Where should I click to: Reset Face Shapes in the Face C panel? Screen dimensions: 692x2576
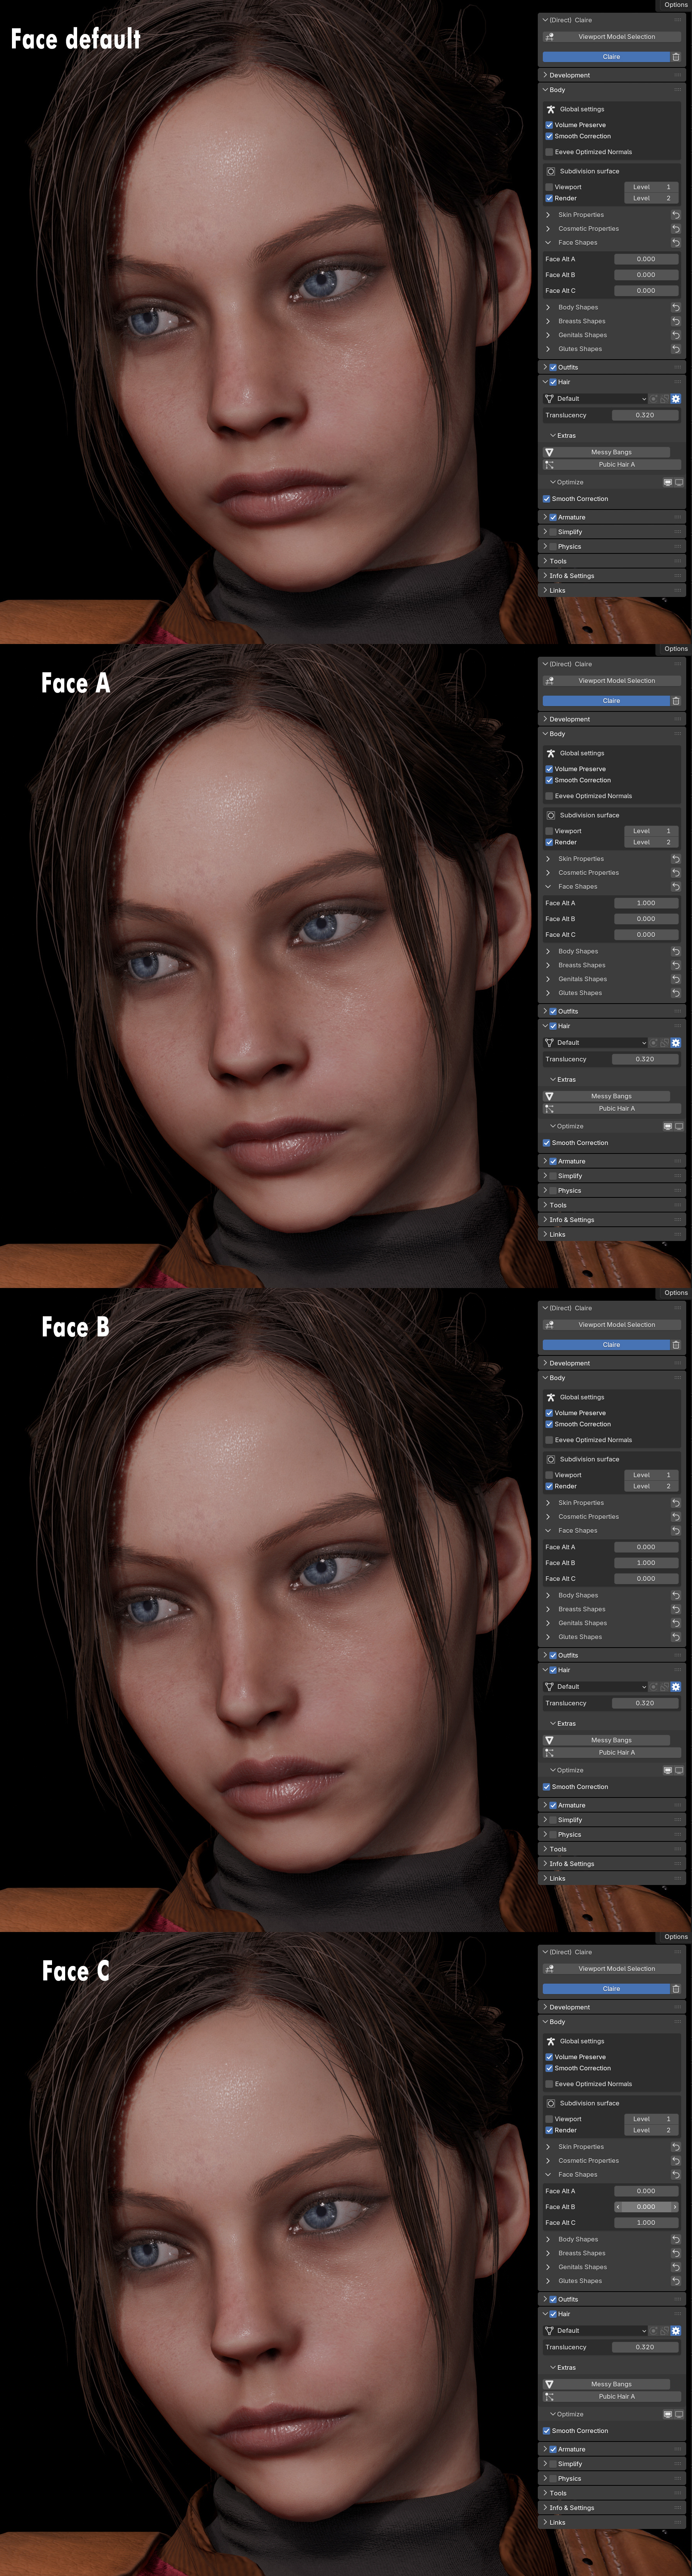[676, 2175]
